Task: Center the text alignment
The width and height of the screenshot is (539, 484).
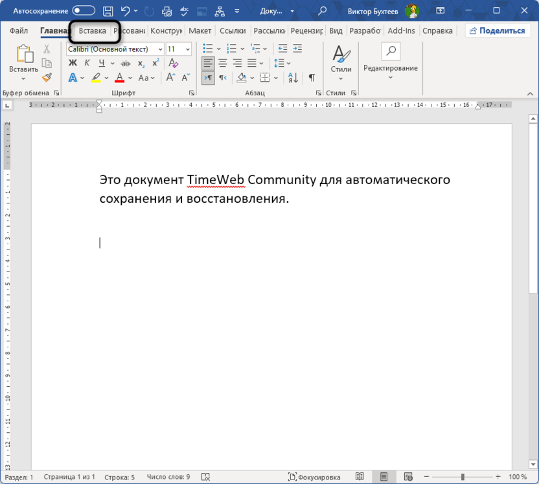Action: pyautogui.click(x=223, y=63)
